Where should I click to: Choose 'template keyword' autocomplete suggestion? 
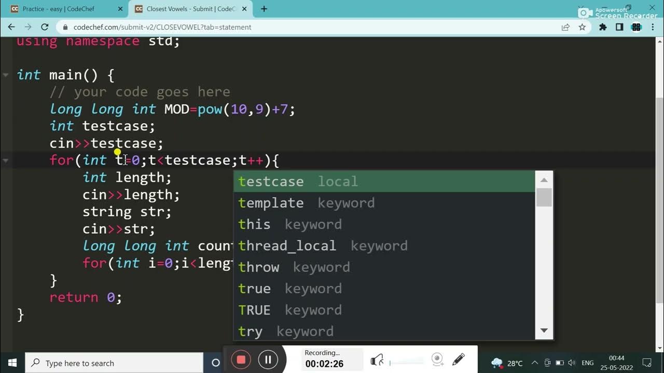click(384, 203)
